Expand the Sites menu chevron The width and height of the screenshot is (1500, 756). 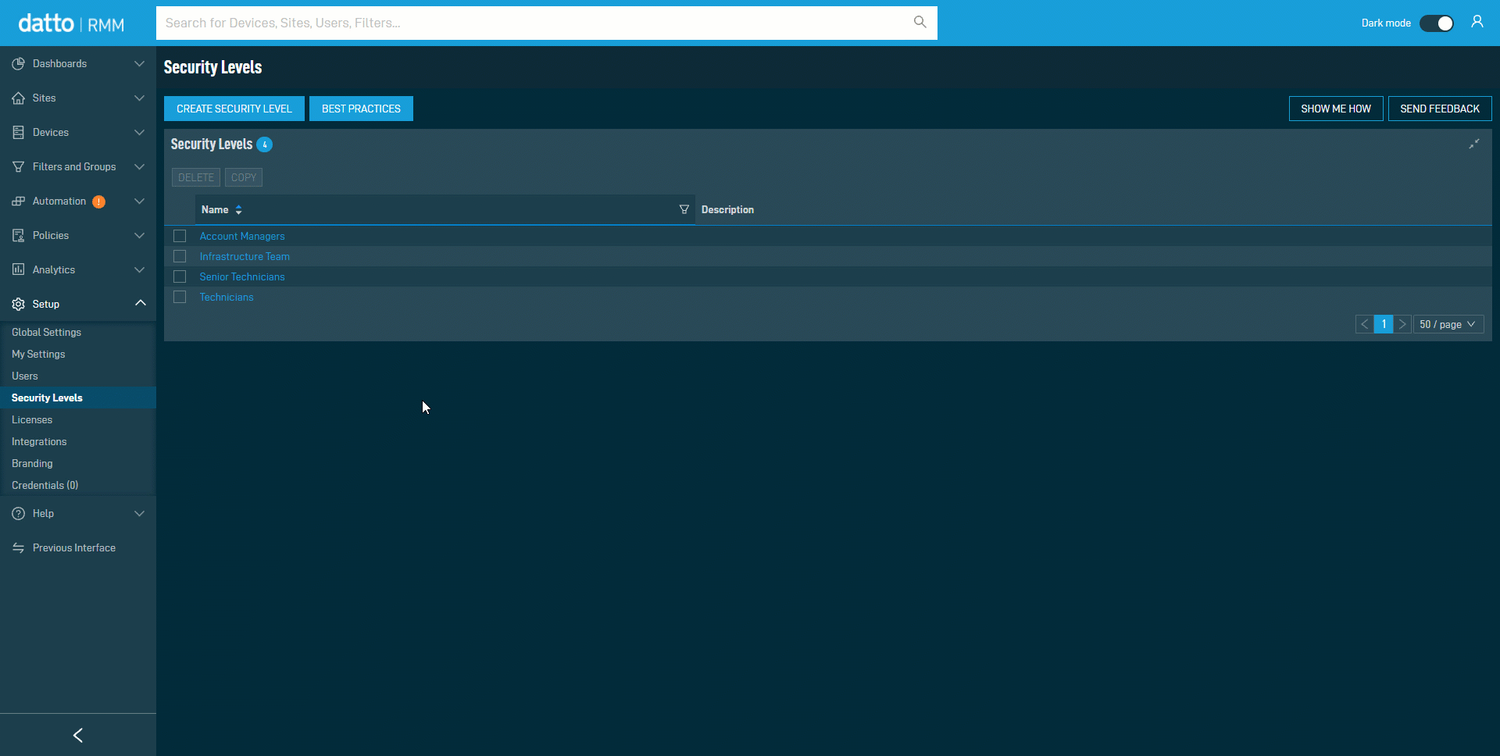pos(139,98)
